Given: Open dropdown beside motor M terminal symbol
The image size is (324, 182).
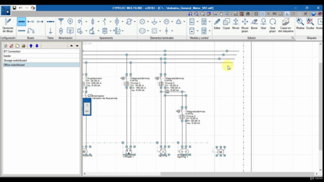Looking at the screenshot, I should coord(172,21).
